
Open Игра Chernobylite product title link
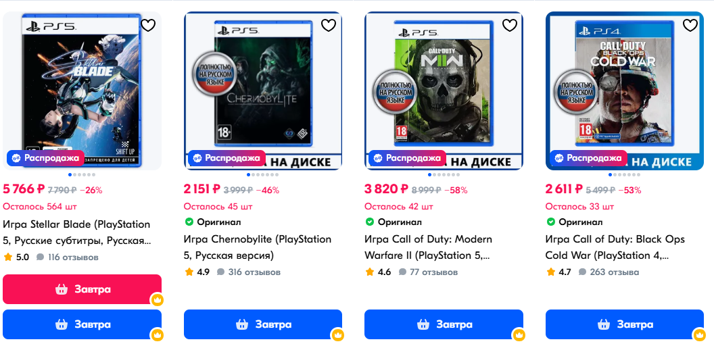tap(258, 247)
